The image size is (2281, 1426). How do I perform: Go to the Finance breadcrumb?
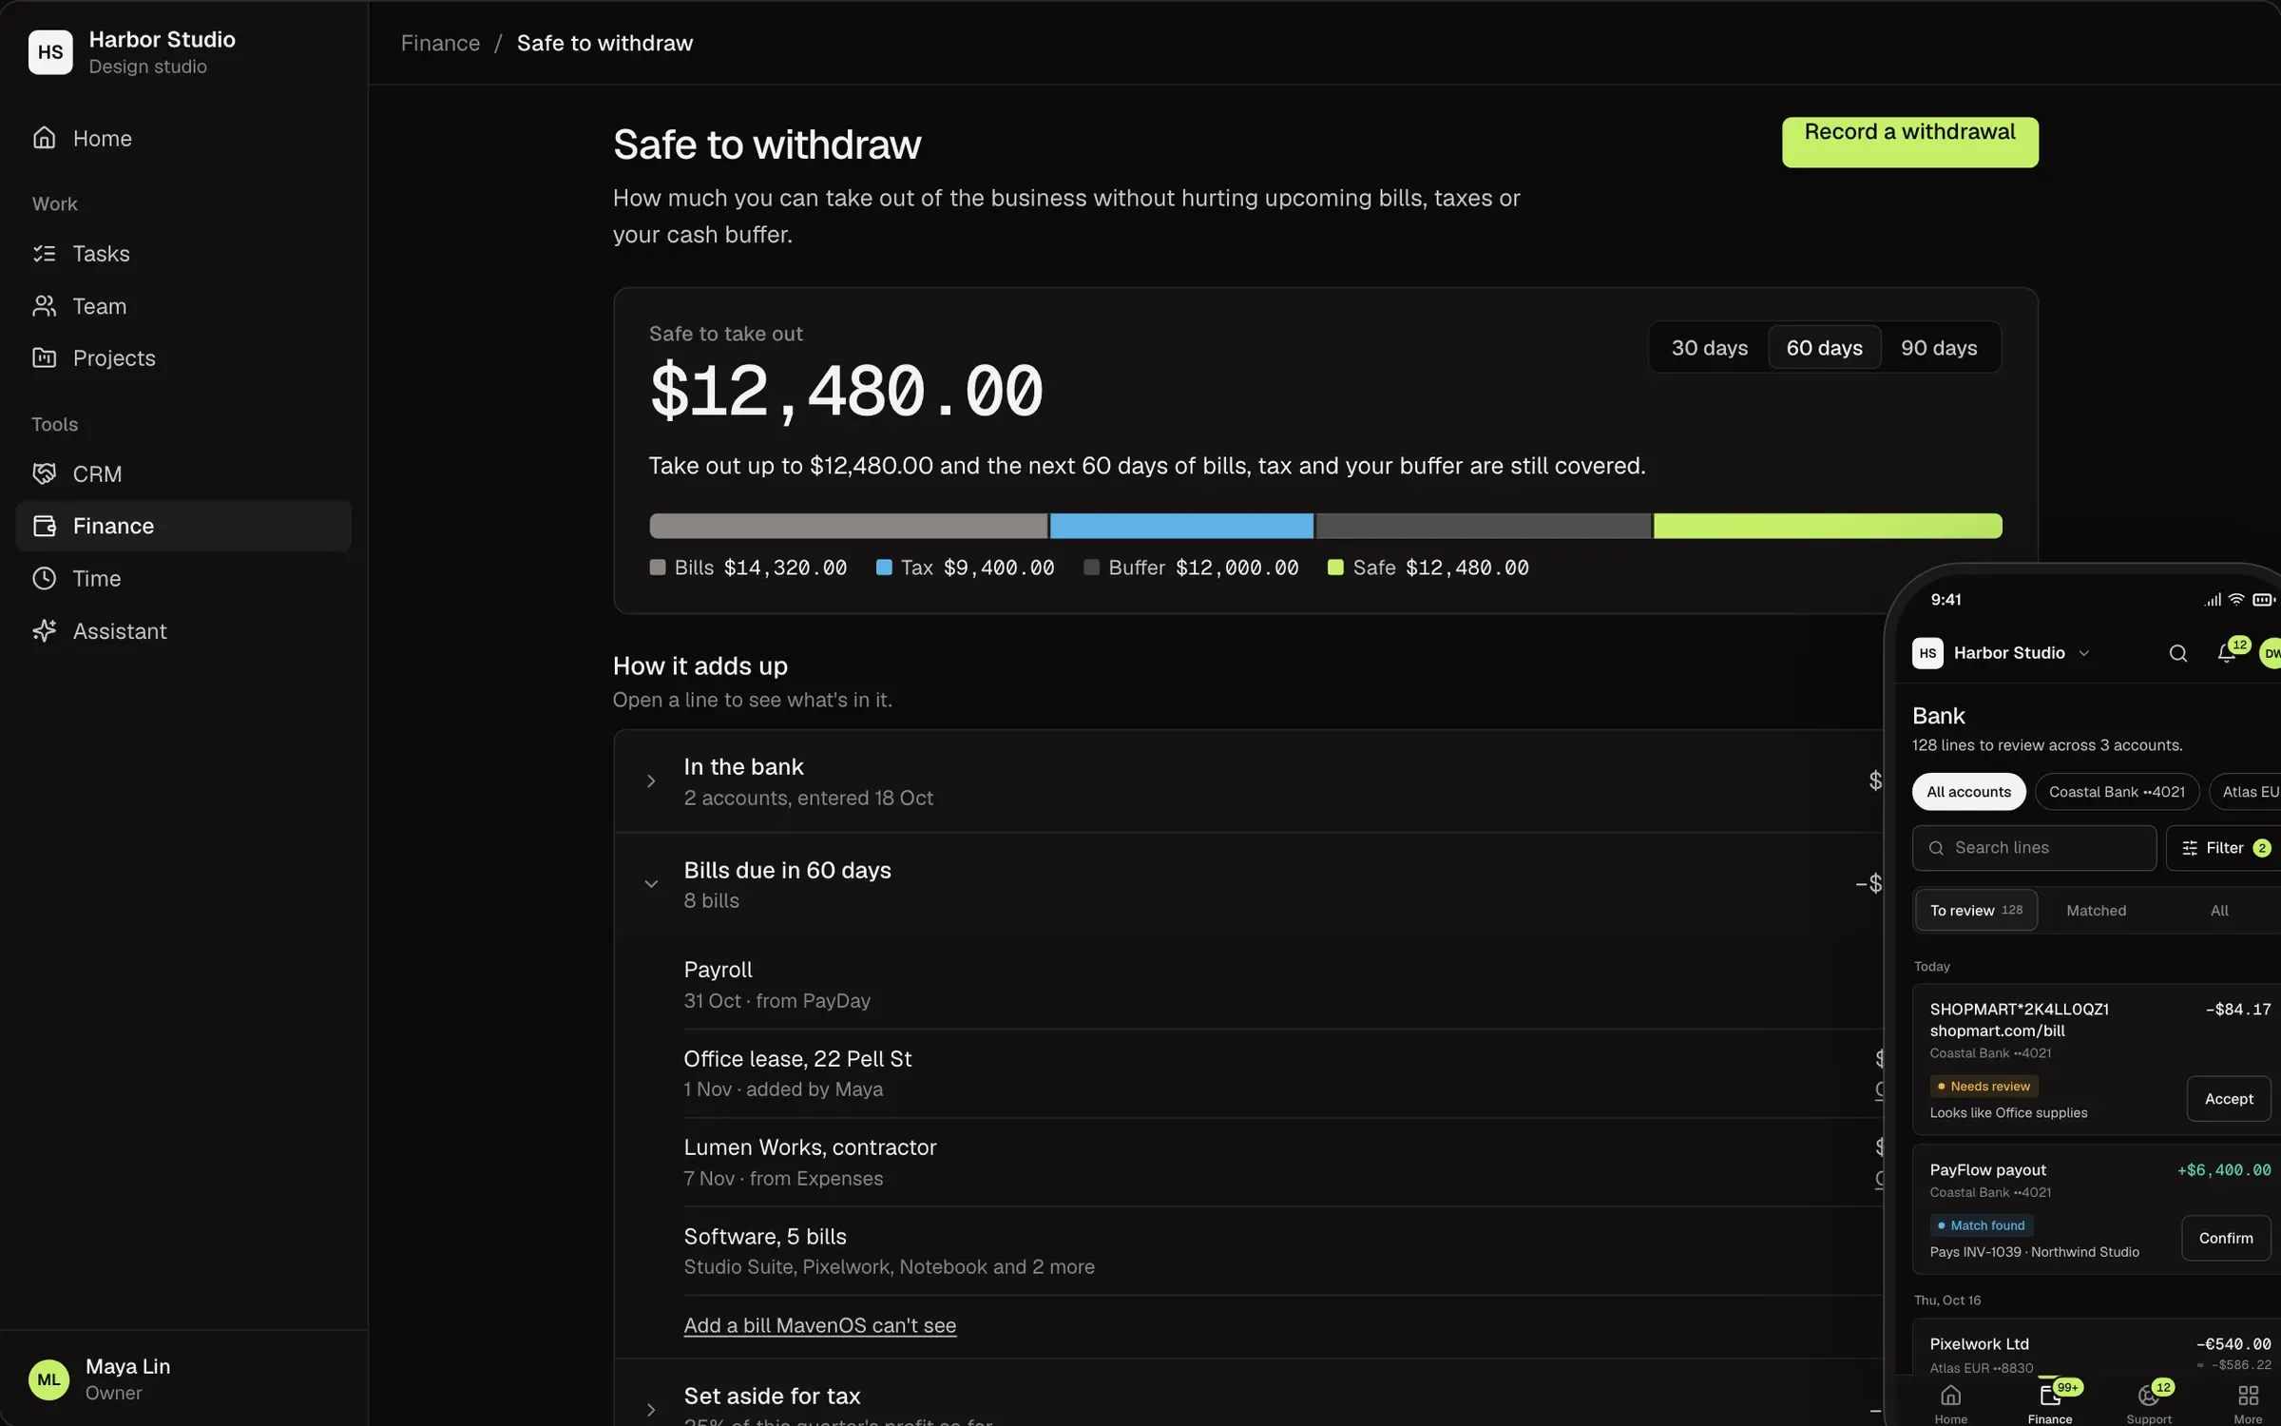pyautogui.click(x=440, y=43)
